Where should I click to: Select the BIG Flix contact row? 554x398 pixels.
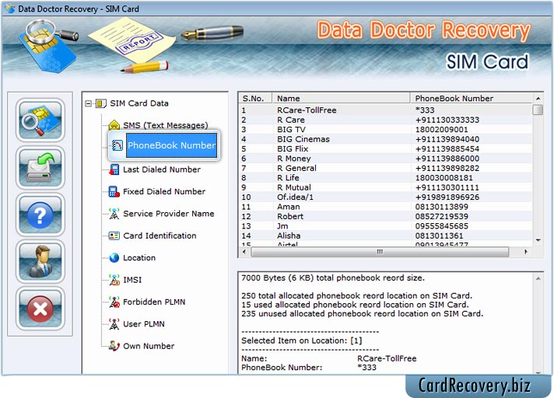(386, 149)
